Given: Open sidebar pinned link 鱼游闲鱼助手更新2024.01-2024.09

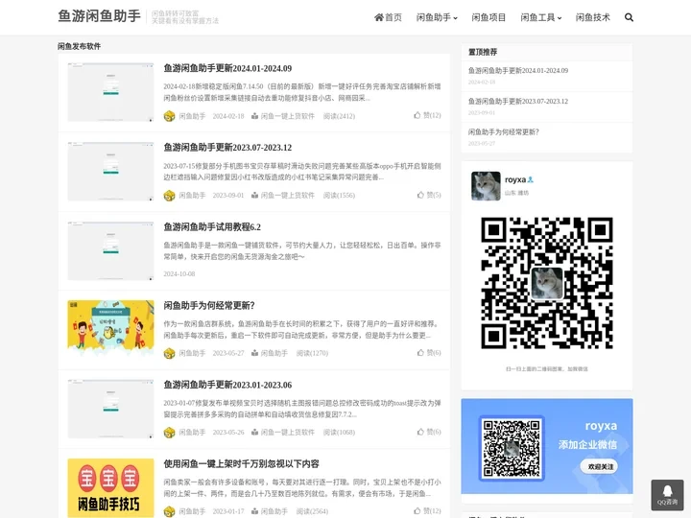Looking at the screenshot, I should [518, 70].
